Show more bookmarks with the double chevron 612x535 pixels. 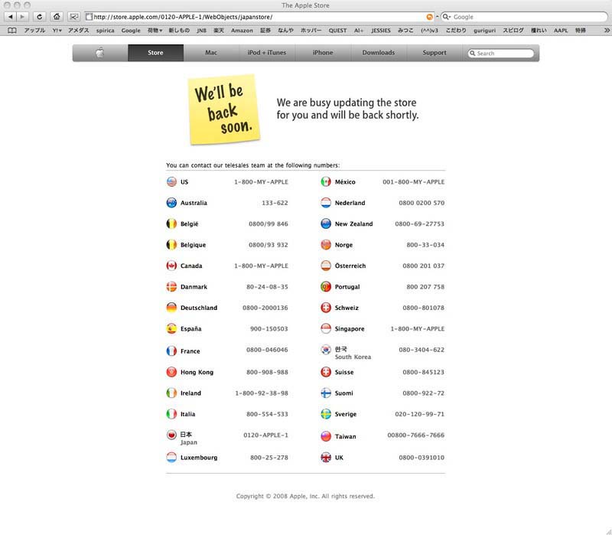(607, 31)
